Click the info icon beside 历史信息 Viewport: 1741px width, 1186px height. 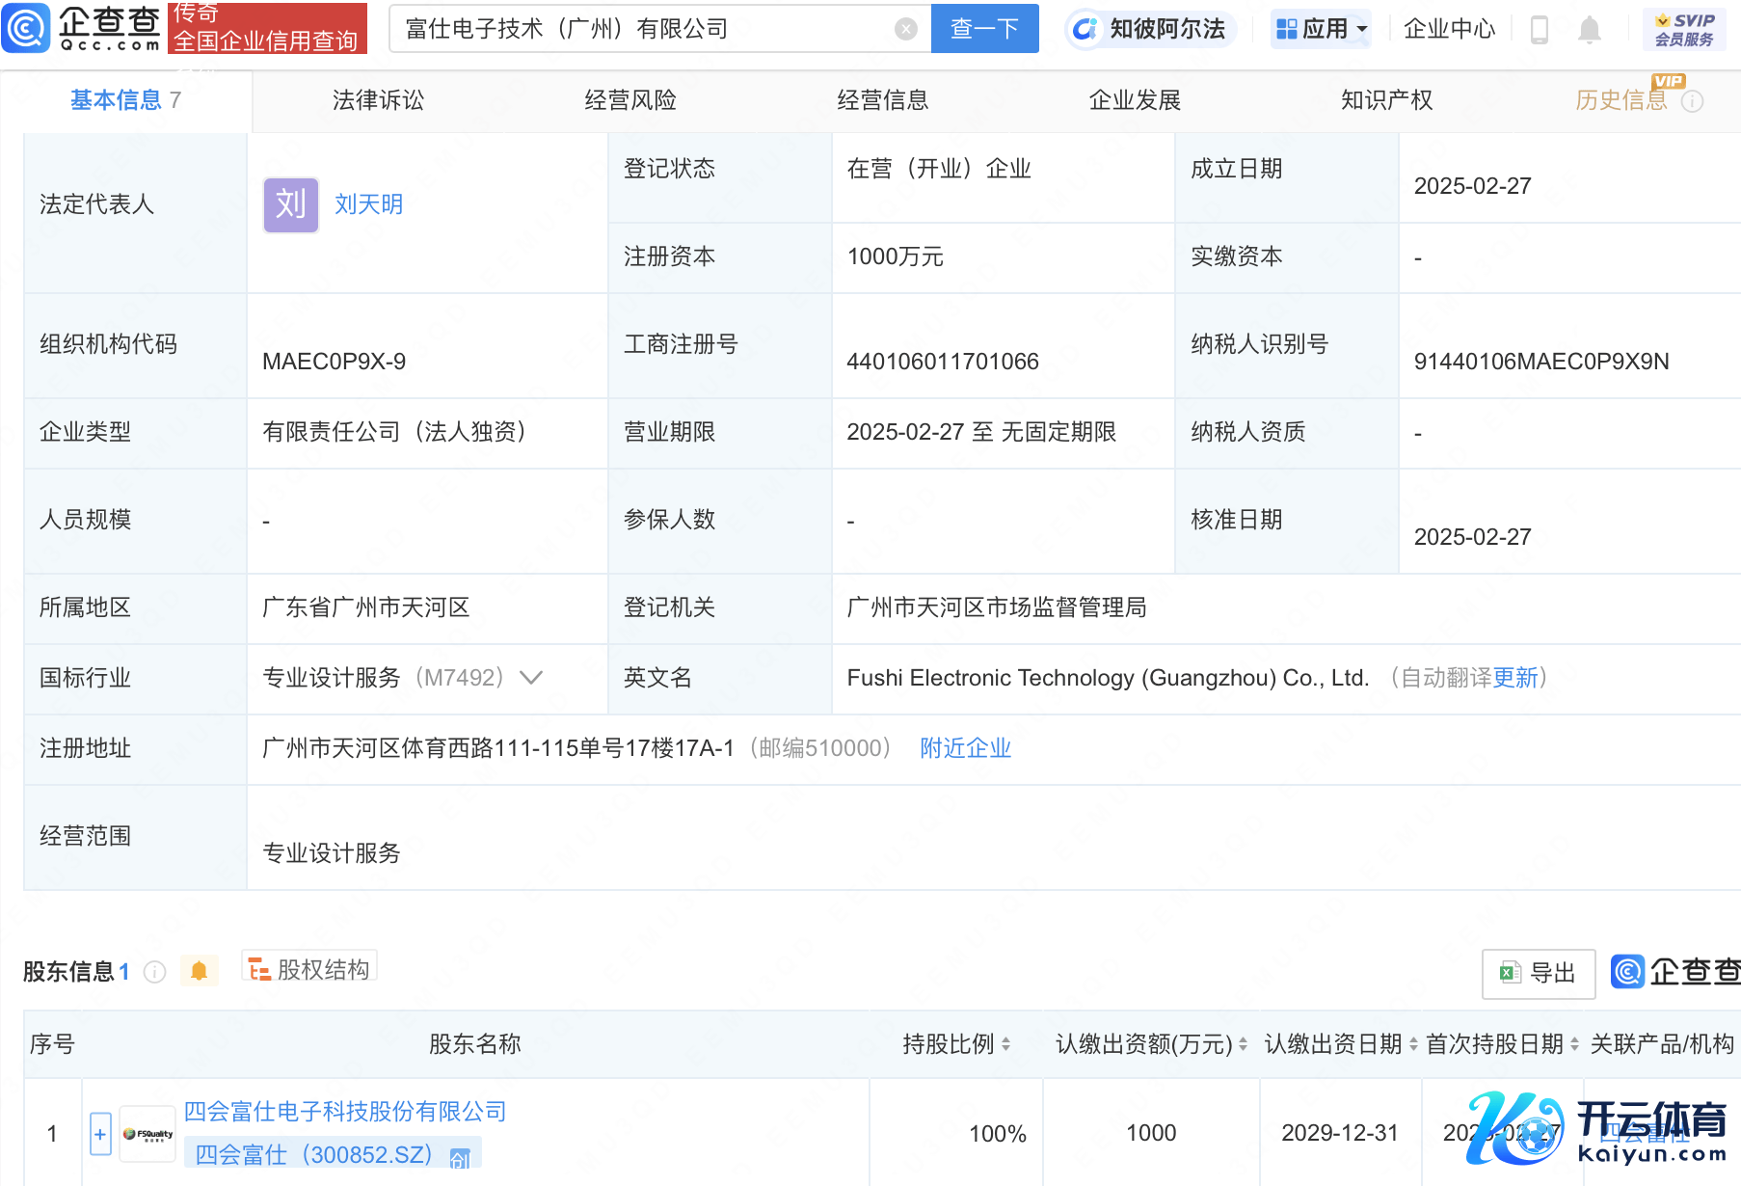pos(1693,101)
